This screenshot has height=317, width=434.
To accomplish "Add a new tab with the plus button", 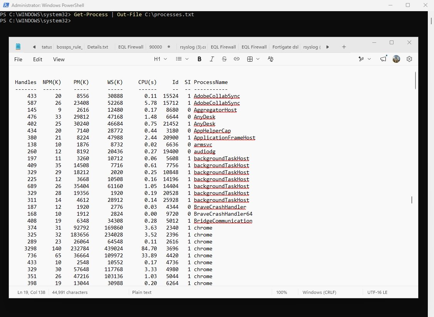I will (344, 47).
